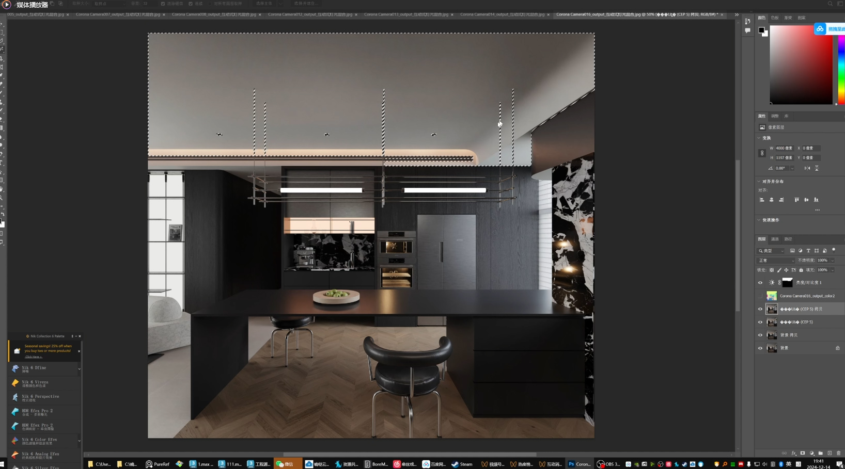Image resolution: width=845 pixels, height=469 pixels.
Task: Expand Nik 6 Dfine options chevron
Action: coord(79,369)
